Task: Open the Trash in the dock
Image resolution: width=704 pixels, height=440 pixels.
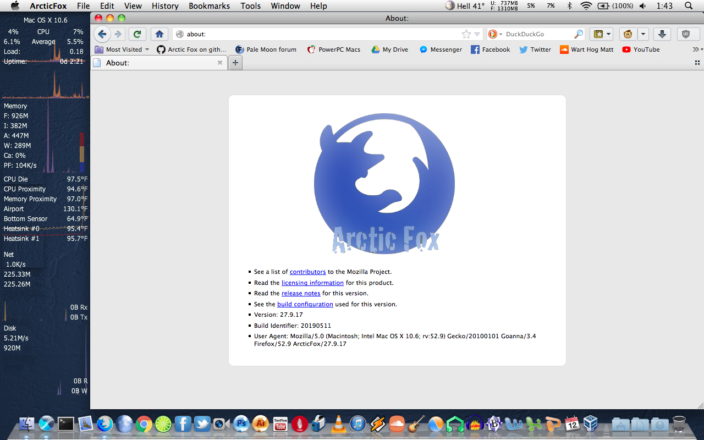Action: point(679,424)
